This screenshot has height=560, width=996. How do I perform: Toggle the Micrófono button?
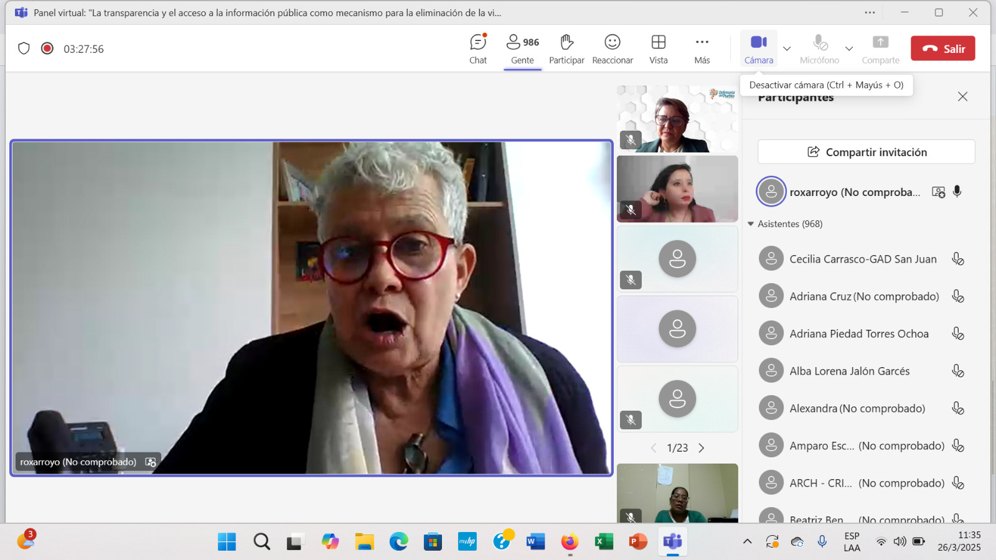click(819, 49)
